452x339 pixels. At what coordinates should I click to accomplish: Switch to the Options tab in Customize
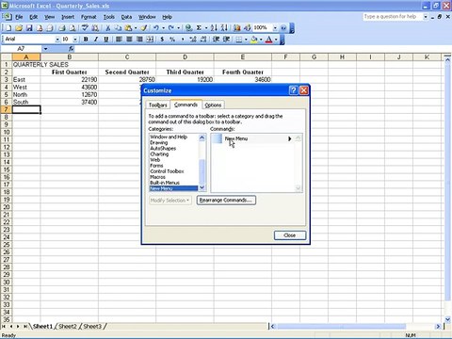coord(213,105)
